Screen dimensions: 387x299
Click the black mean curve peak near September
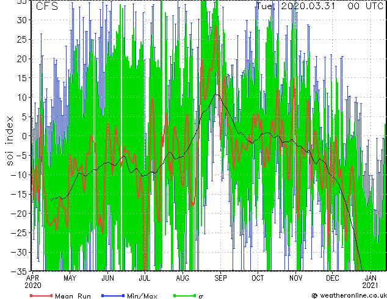217,95
